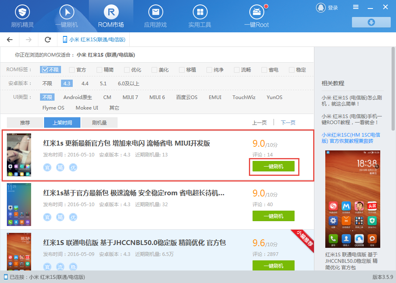
Task: Check the 优化 tag checkbox
Action: [x=127, y=70]
